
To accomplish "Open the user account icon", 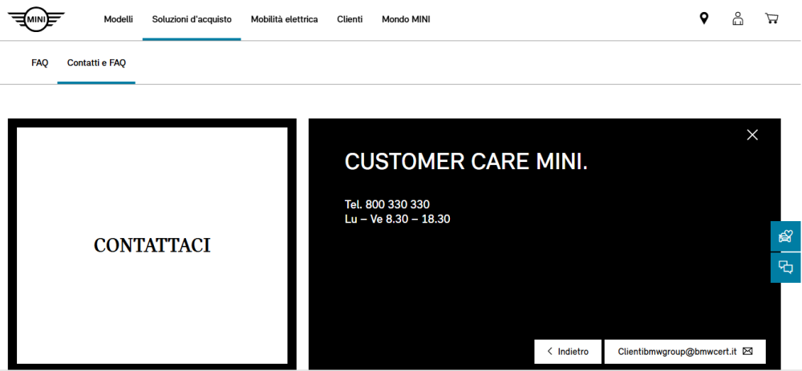I will point(738,19).
